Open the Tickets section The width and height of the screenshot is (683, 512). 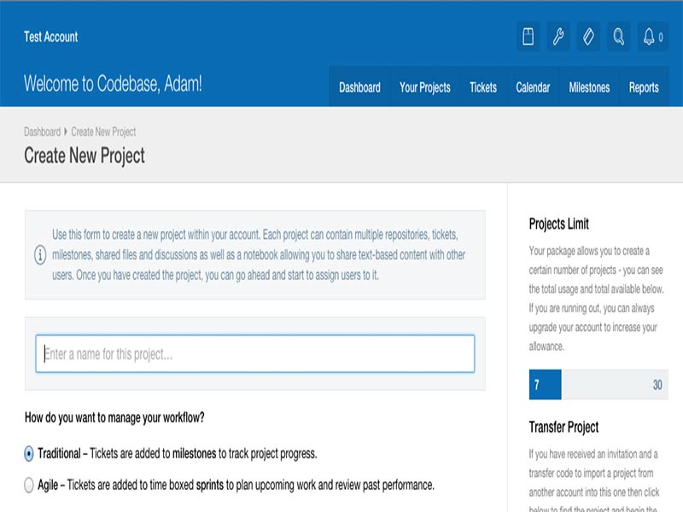[x=482, y=87]
